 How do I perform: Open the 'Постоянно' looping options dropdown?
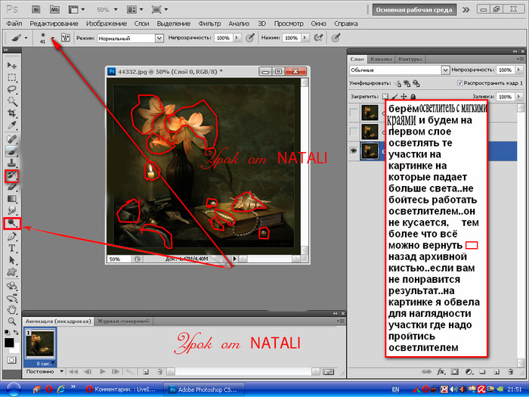point(45,372)
